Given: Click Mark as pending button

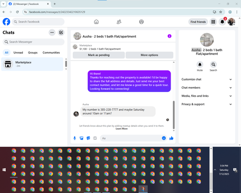Looking at the screenshot, I should [x=99, y=55].
